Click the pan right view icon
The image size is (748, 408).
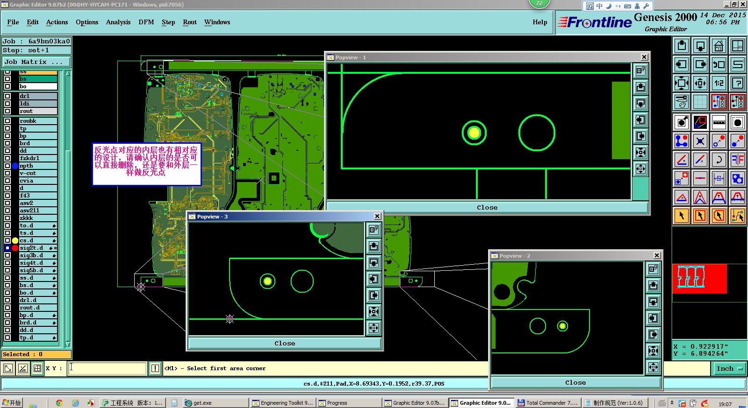pos(700,64)
